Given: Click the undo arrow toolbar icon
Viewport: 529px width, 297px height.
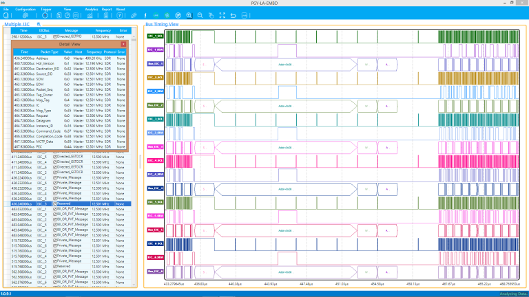Looking at the screenshot, I should [233, 16].
